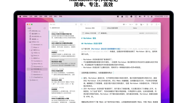Open the Aa font style dropdown
The height and width of the screenshot is (103, 187).
[x=131, y=24]
